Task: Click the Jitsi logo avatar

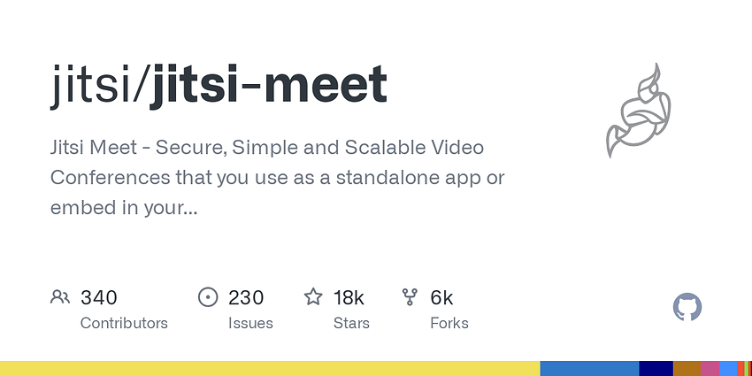Action: tap(639, 110)
